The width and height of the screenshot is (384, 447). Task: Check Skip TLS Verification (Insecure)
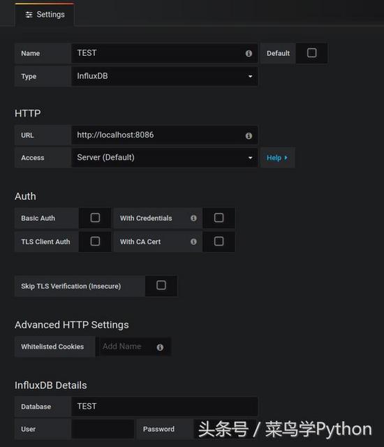pyautogui.click(x=161, y=285)
